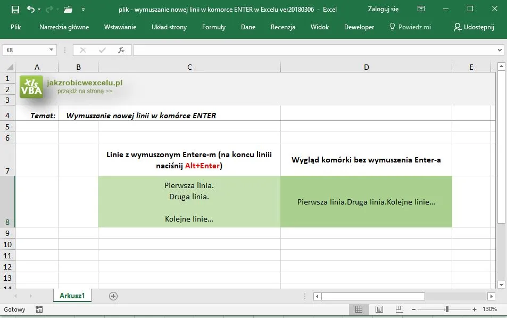507x318 pixels.
Task: Click previous sheet navigation arrow
Action: tap(15, 296)
